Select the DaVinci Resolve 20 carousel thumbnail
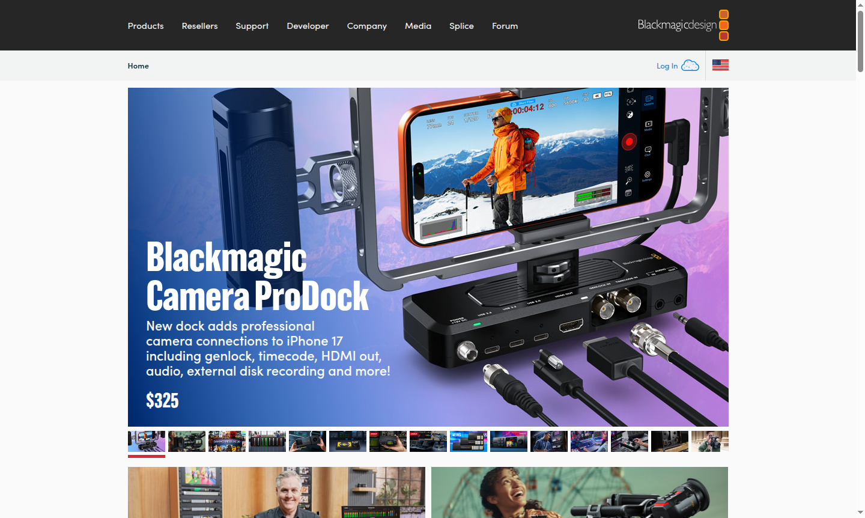865x518 pixels. pyautogui.click(x=227, y=441)
